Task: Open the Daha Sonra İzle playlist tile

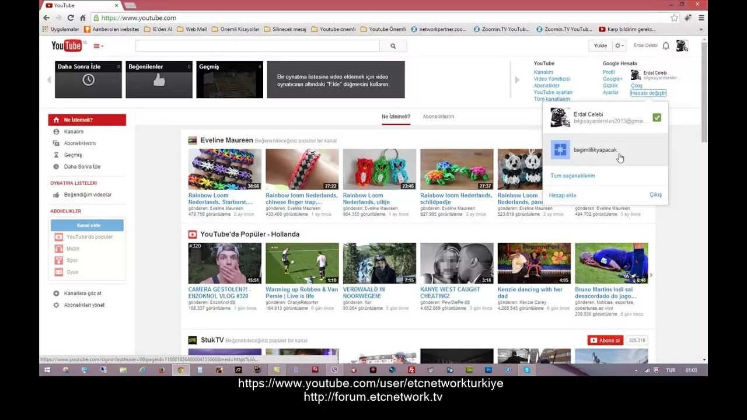Action: pos(88,79)
